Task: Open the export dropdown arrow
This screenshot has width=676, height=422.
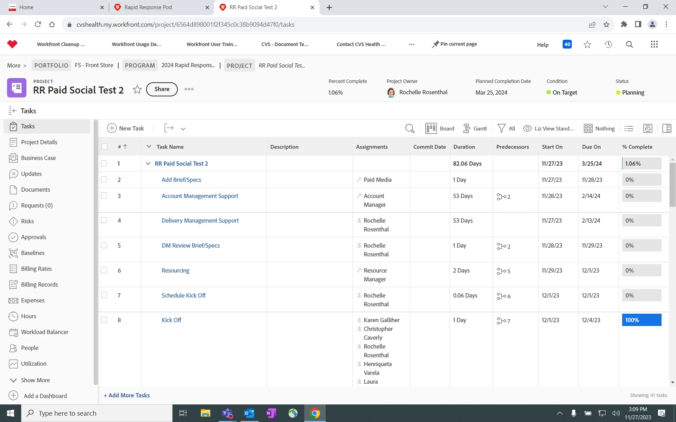Action: click(x=183, y=129)
